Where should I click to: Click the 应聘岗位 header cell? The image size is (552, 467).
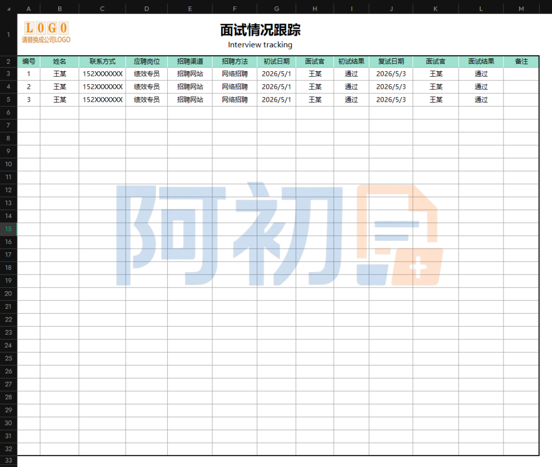coord(147,61)
